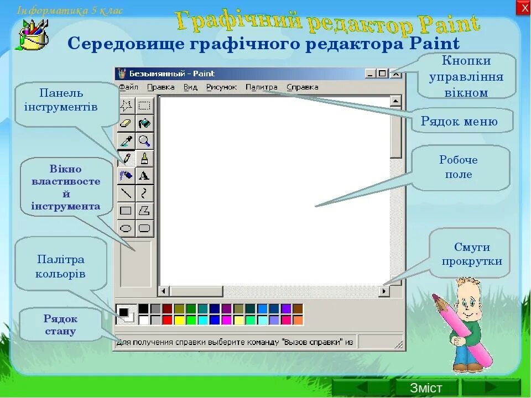Select the Free-form select tool
Image resolution: width=531 pixels, height=398 pixels.
tap(126, 106)
